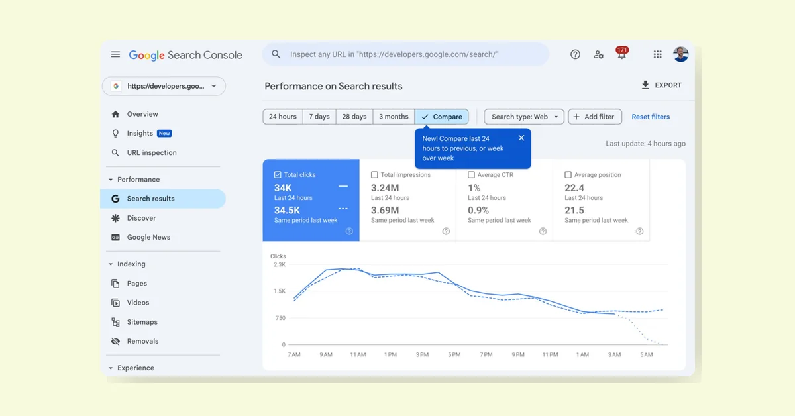Click the Add filter button
This screenshot has width=795, height=416.
[x=595, y=117]
